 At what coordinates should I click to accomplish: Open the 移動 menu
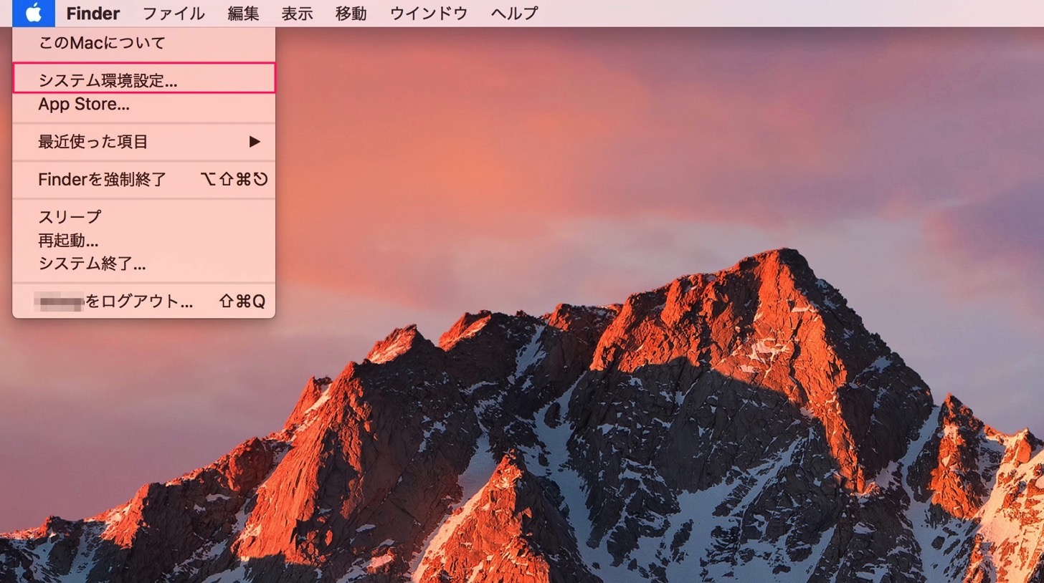click(351, 13)
